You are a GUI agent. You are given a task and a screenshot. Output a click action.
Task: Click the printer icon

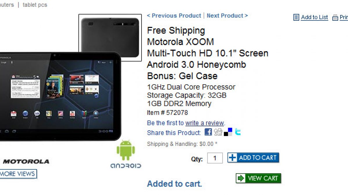pyautogui.click(x=335, y=18)
